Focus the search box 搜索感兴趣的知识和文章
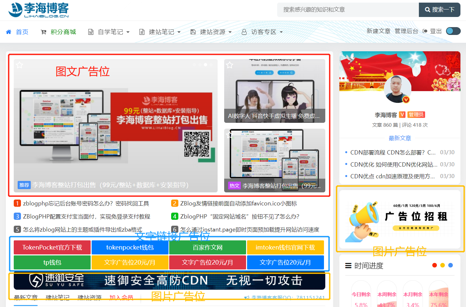 point(348,10)
